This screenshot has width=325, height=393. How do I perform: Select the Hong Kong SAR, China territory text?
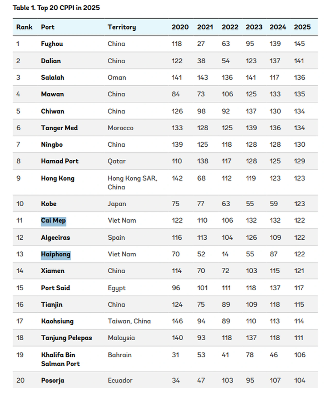[x=132, y=183]
